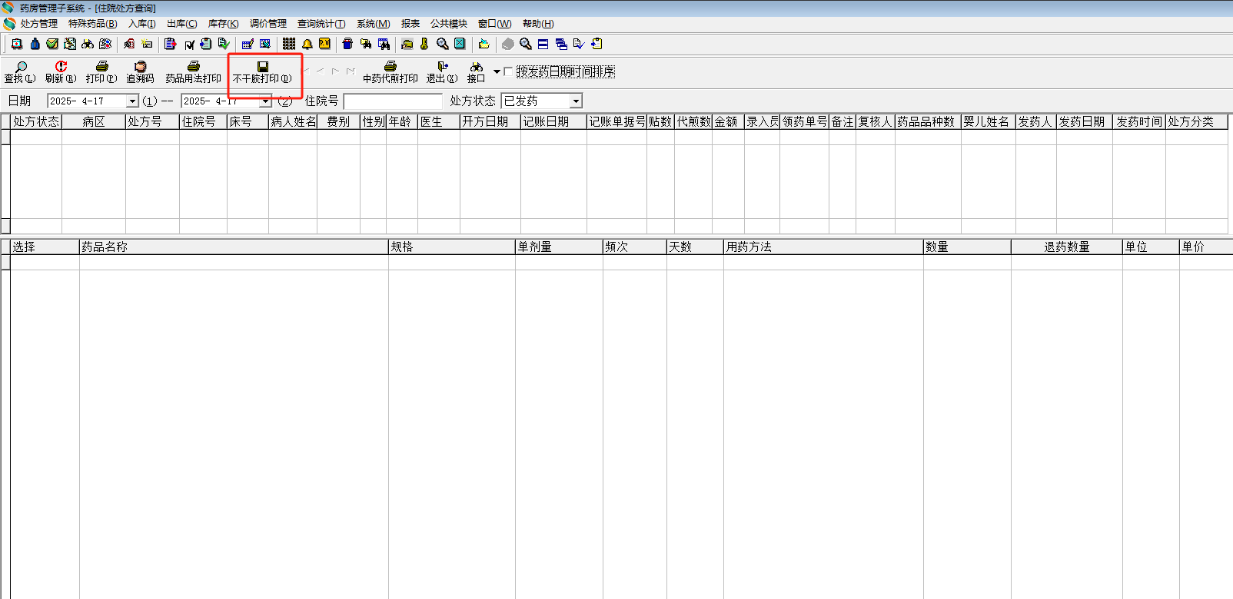The image size is (1233, 599).
Task: Click the 处方号 column header
Action: 153,121
